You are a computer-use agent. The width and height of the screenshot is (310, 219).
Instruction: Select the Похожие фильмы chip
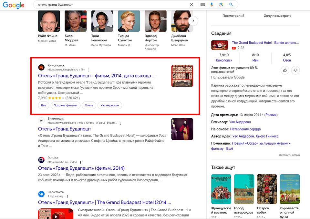point(66,105)
